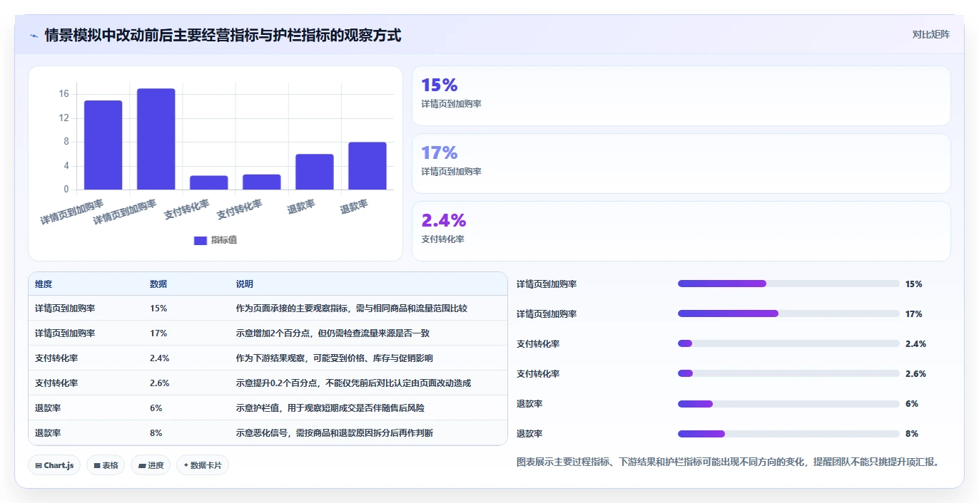The height and width of the screenshot is (503, 979).
Task: Click the 指标值 legend text
Action: point(224,240)
